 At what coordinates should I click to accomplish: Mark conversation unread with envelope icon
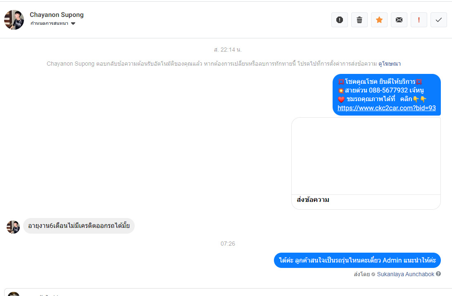[x=399, y=20]
